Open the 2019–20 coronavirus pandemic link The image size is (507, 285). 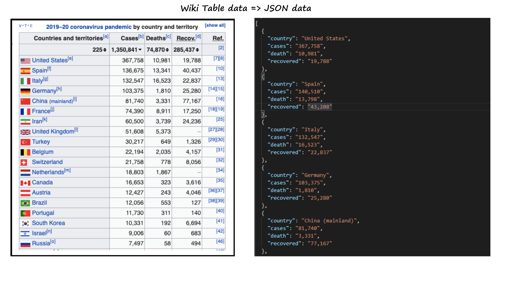pyautogui.click(x=89, y=27)
